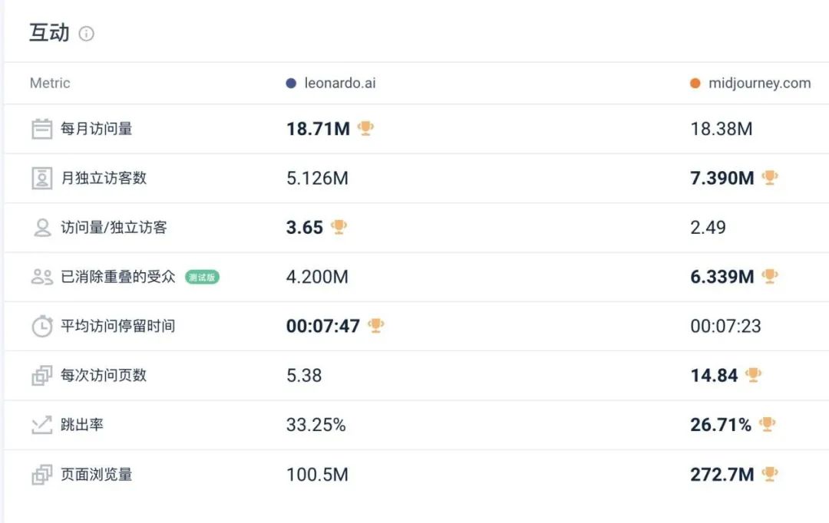The image size is (829, 523).
Task: Click the bounce chart icon for 跳出率
Action: (x=41, y=425)
